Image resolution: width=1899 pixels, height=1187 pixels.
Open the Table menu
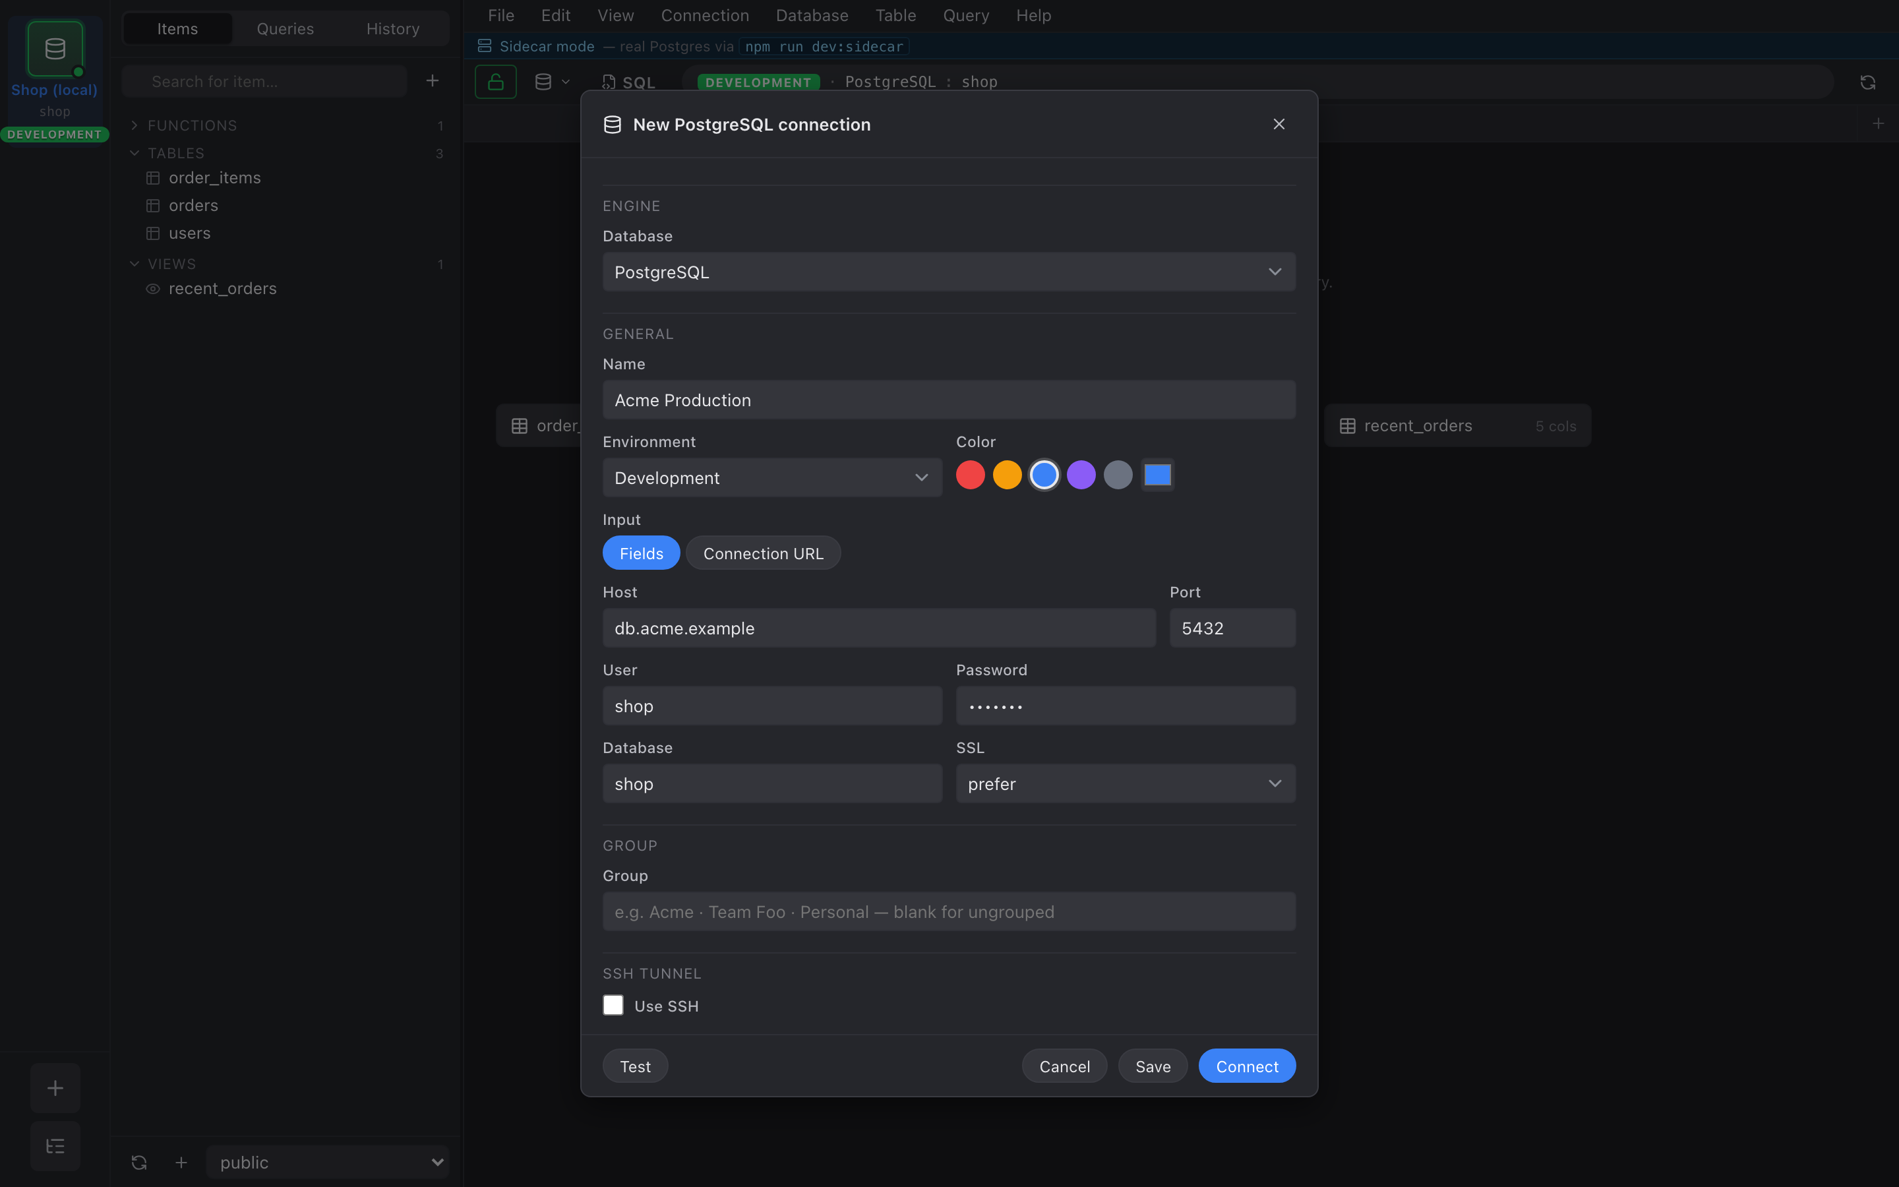(895, 16)
